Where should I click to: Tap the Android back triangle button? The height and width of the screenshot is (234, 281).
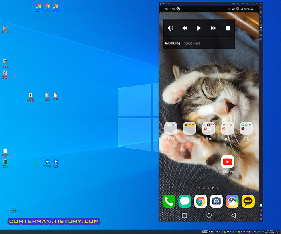233,216
